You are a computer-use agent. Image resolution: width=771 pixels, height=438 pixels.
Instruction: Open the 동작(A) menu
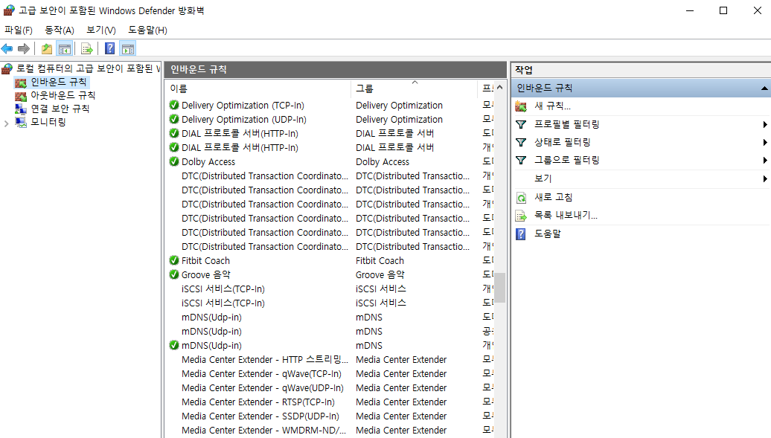coord(60,30)
